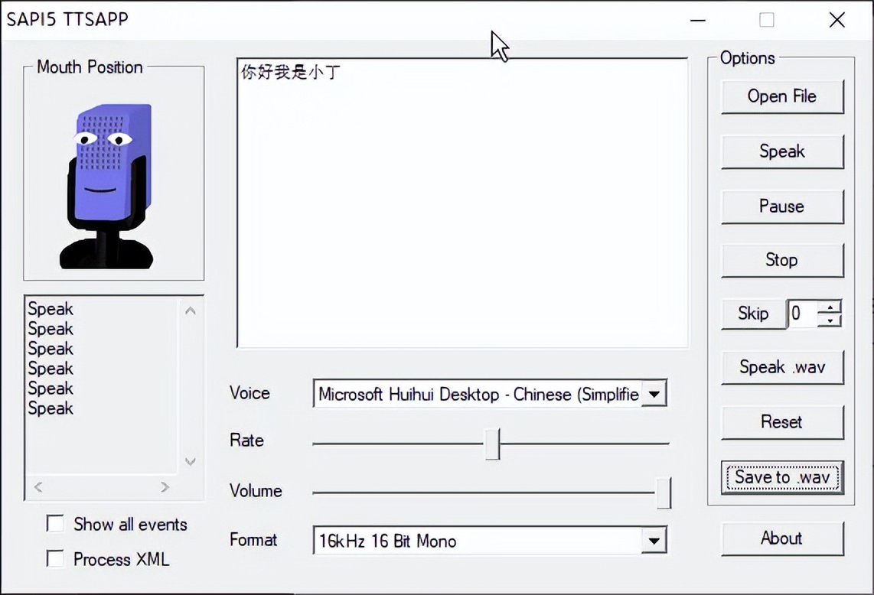Save speech using Save to .wav
The width and height of the screenshot is (874, 595).
[x=781, y=477]
